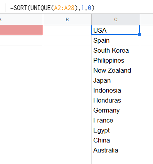The height and width of the screenshot is (164, 153).
Task: Click the Egypt cell
Action: click(116, 130)
